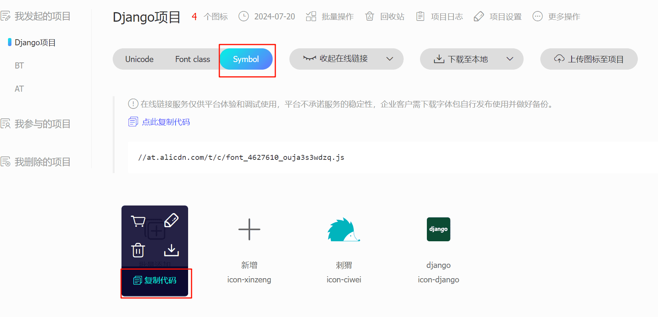Select Django项目 in the sidebar
The height and width of the screenshot is (317, 658).
(35, 43)
